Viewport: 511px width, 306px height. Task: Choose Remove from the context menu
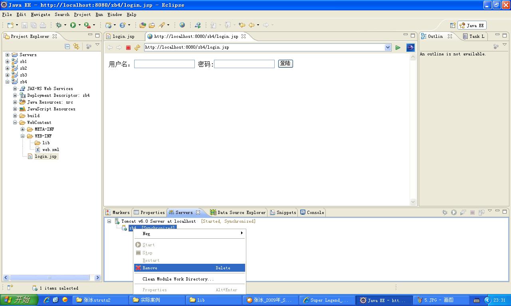point(190,268)
